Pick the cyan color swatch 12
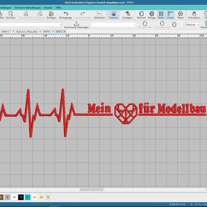Viewport: 207px width, 207px height. pyautogui.click(x=28, y=197)
